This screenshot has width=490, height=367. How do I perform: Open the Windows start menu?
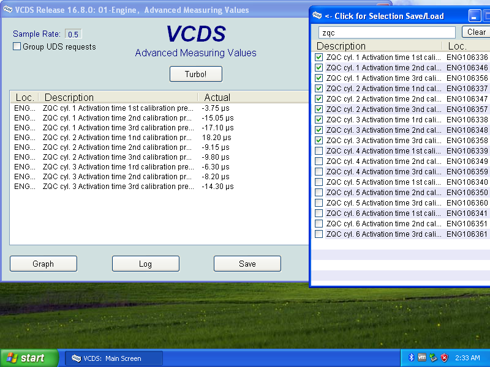29,358
